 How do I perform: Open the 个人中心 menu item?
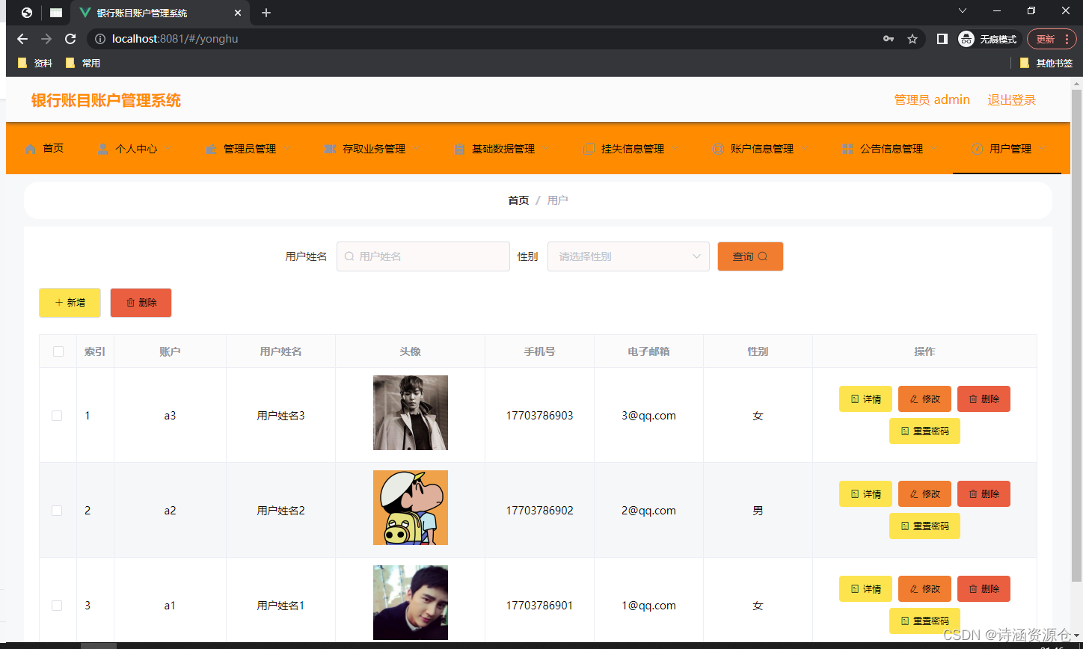[135, 149]
